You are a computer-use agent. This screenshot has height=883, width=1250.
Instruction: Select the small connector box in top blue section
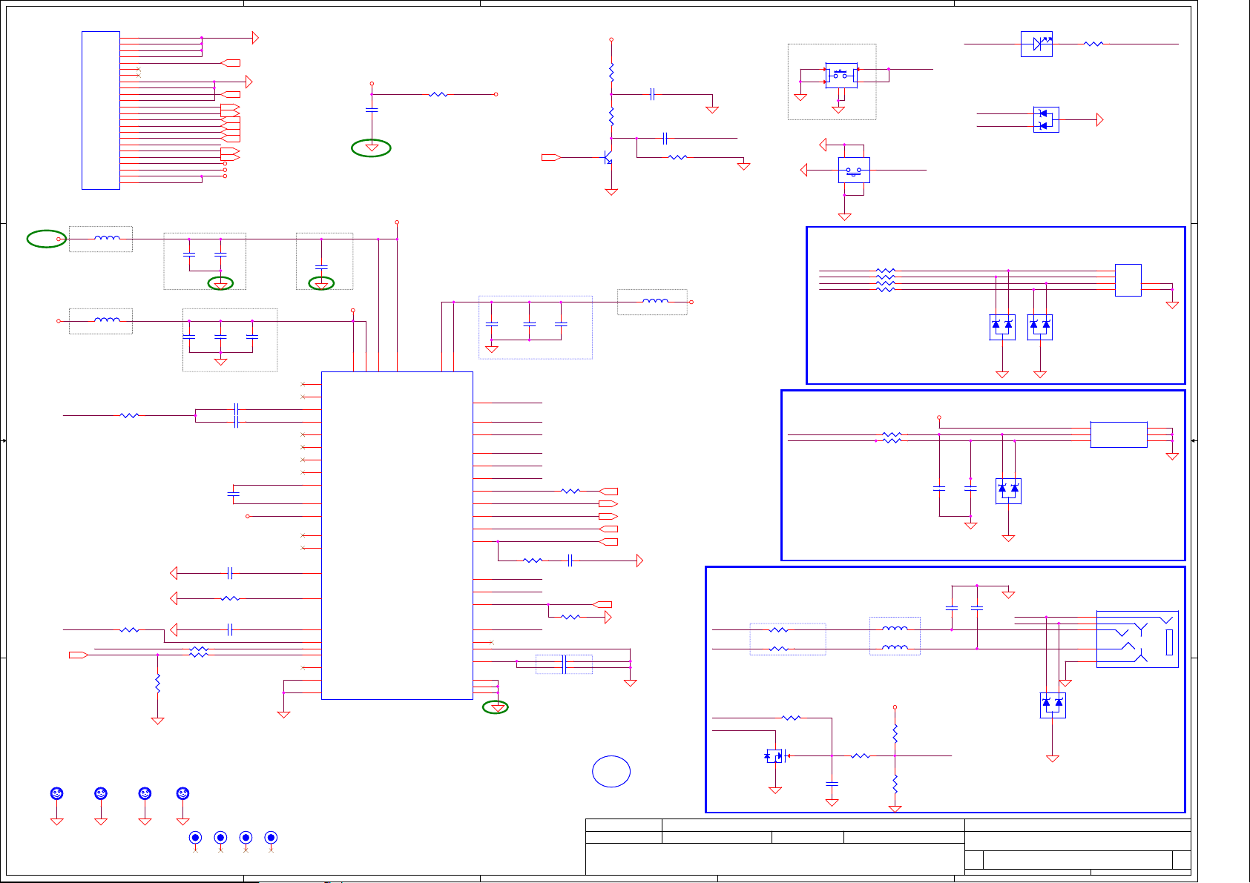(x=1128, y=280)
